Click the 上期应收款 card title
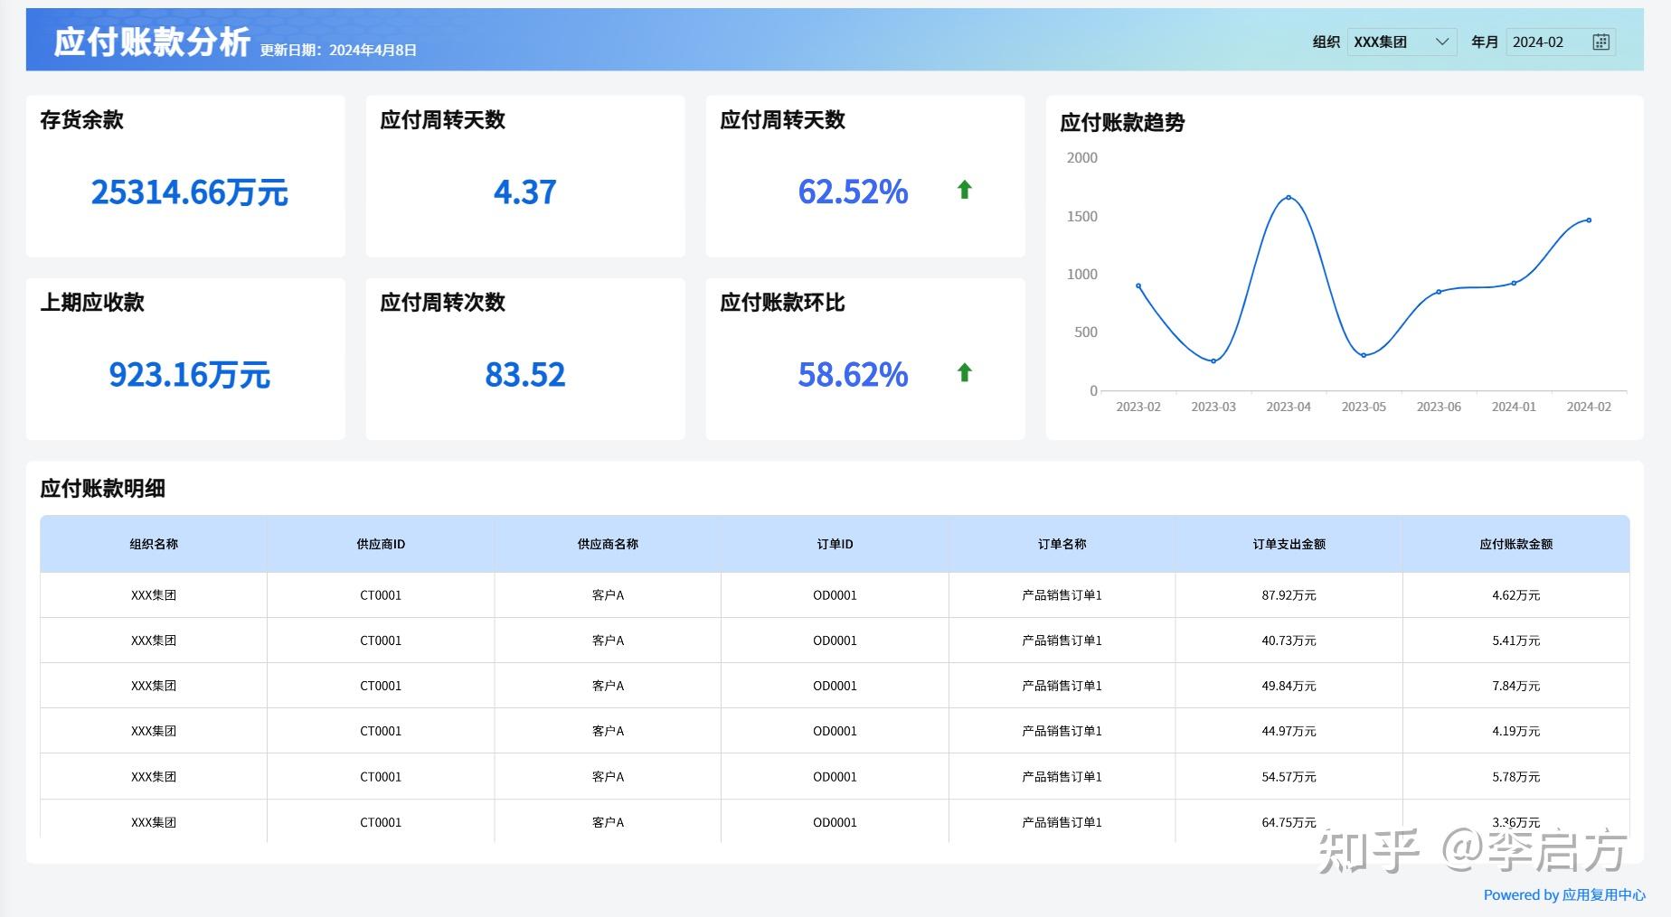 pos(92,303)
